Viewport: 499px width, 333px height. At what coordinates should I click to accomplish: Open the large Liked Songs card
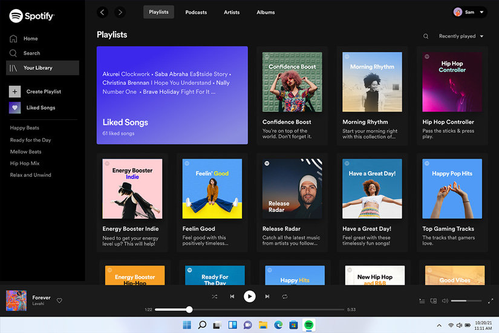point(172,95)
